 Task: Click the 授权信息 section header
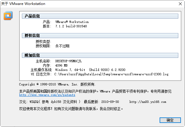pyautogui.click(x=100, y=35)
